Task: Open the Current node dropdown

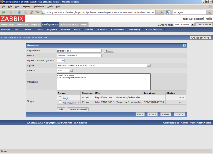Action: pos(193,24)
